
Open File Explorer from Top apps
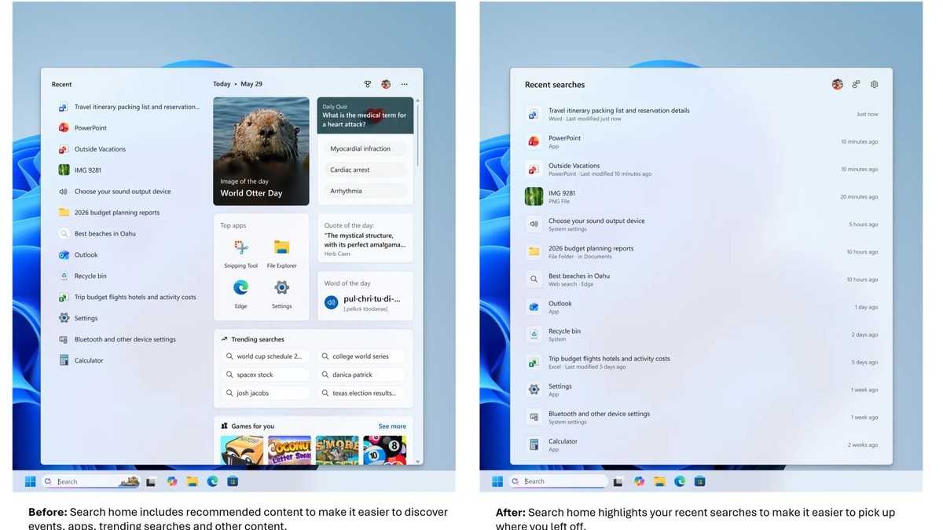click(x=281, y=254)
